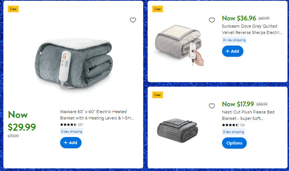Click the Now $29.99 price

[22, 121]
